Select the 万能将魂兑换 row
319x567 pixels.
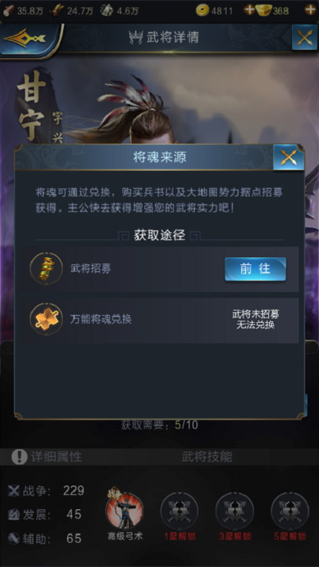[x=159, y=321]
